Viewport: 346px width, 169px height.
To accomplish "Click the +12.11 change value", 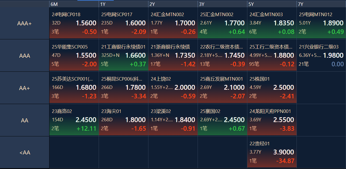I will [87, 129].
